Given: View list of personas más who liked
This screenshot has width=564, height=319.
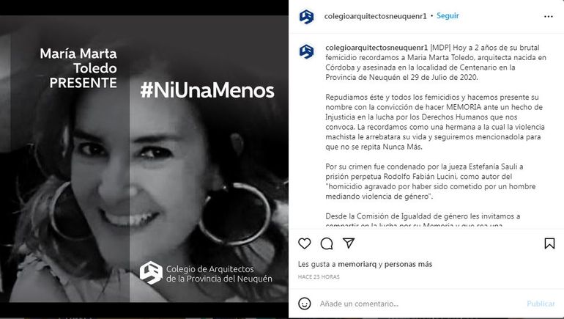Looking at the screenshot, I should tap(408, 264).
